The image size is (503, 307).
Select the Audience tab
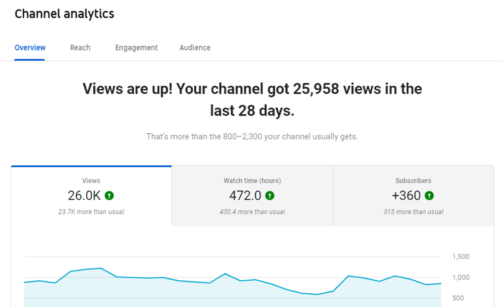195,48
